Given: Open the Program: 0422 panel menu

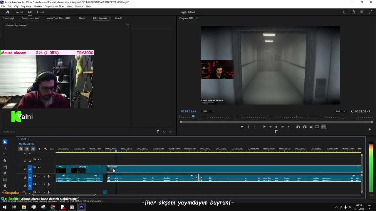Looking at the screenshot, I should (x=197, y=18).
